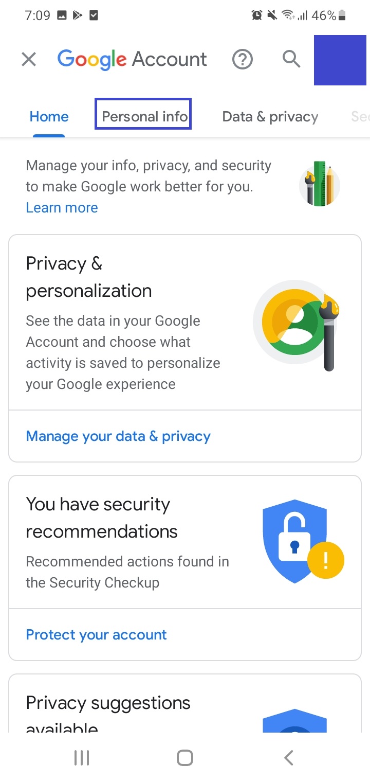Tap the Android home navigation button
The width and height of the screenshot is (370, 782).
pos(185,757)
